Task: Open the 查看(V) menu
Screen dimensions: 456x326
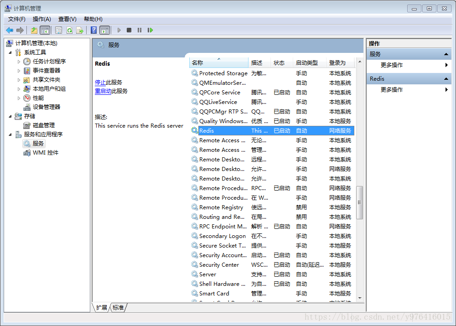Action: [67, 19]
